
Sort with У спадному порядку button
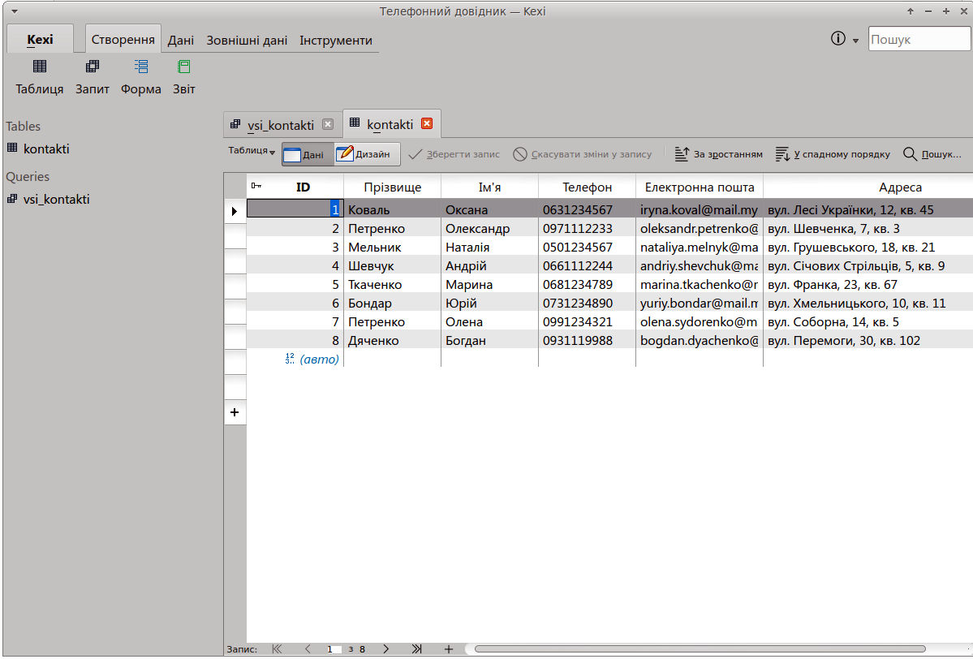833,154
